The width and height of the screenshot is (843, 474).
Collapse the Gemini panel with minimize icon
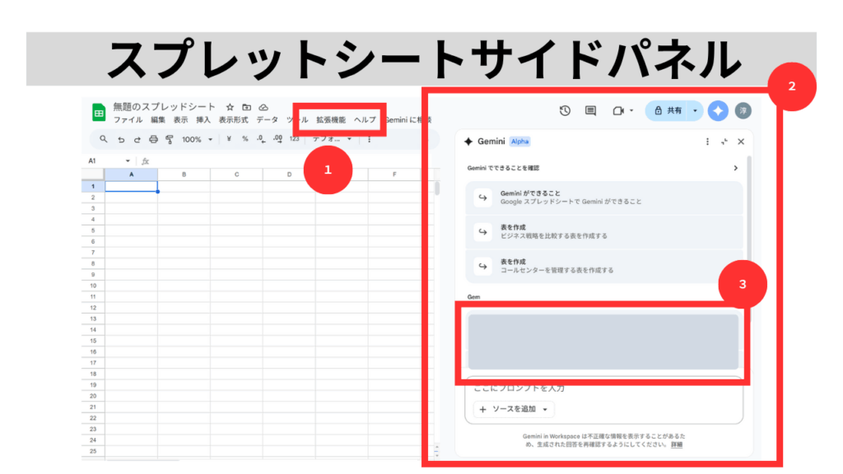[724, 142]
